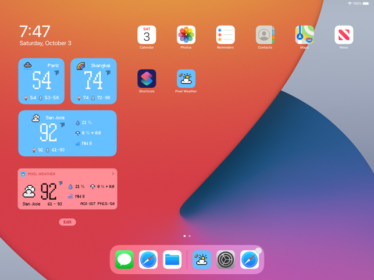Open the Photos app
The image size is (374, 280).
pos(186,35)
